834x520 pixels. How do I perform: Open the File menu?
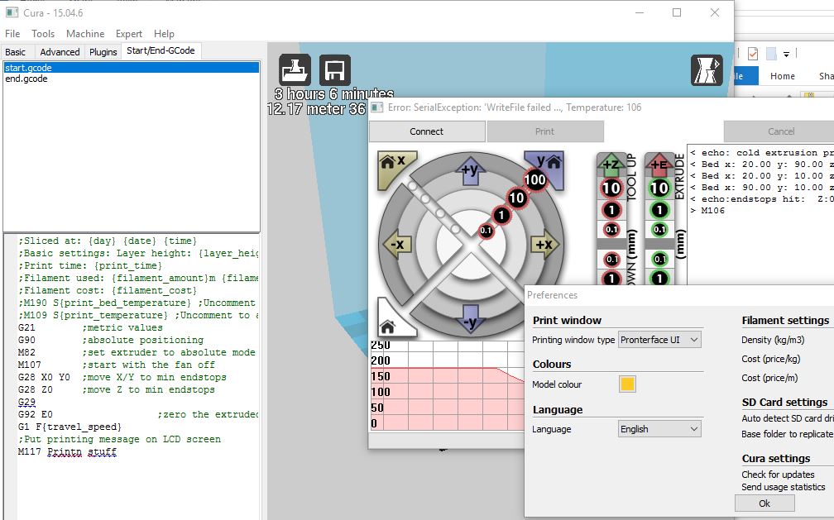click(x=12, y=34)
